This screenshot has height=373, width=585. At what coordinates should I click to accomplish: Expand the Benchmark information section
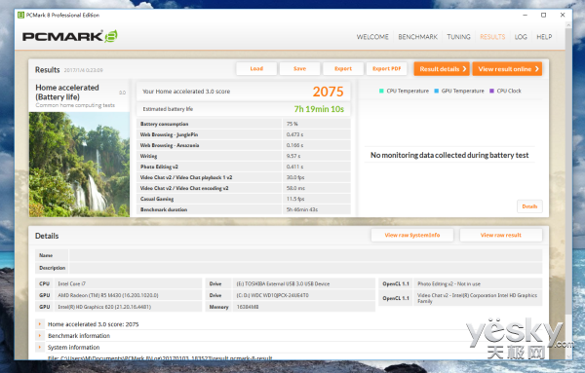[x=40, y=336]
